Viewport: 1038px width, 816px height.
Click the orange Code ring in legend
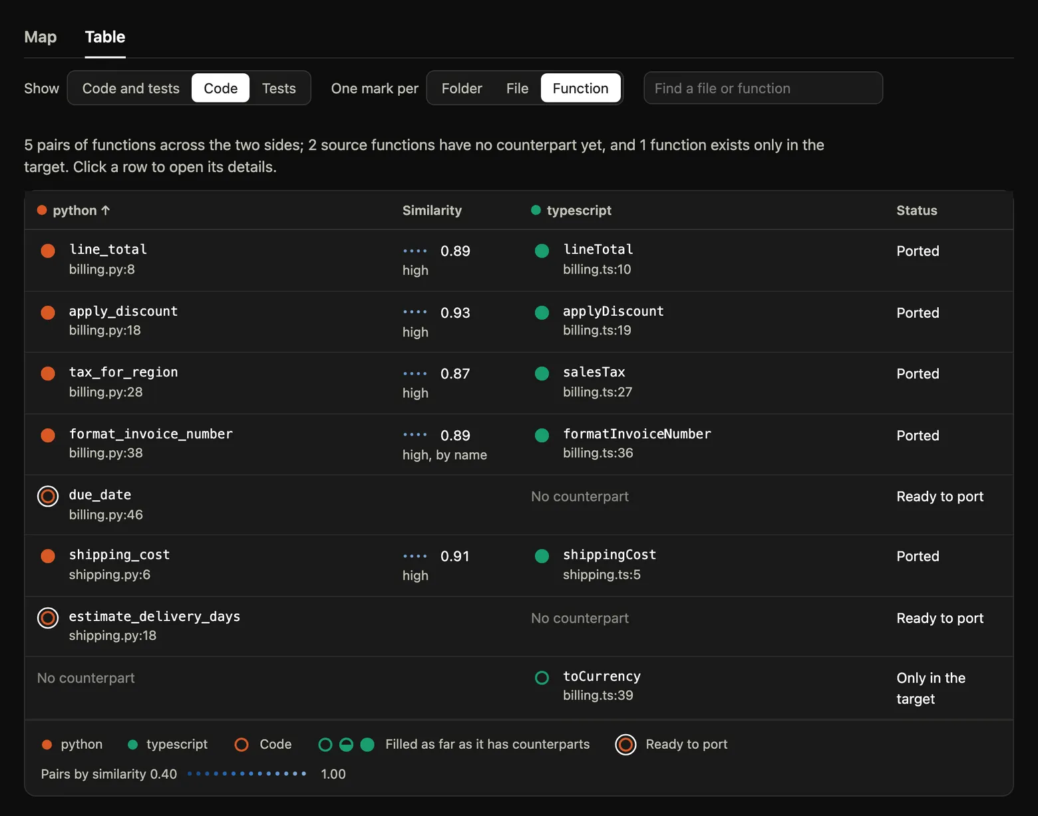(242, 745)
